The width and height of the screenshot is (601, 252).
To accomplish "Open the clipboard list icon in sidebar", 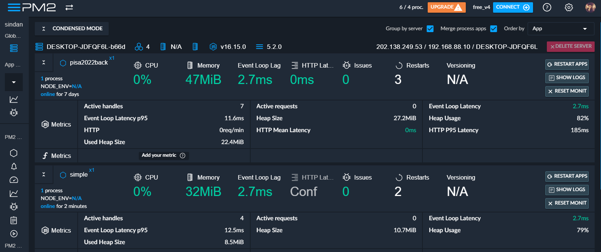I will pos(14,220).
